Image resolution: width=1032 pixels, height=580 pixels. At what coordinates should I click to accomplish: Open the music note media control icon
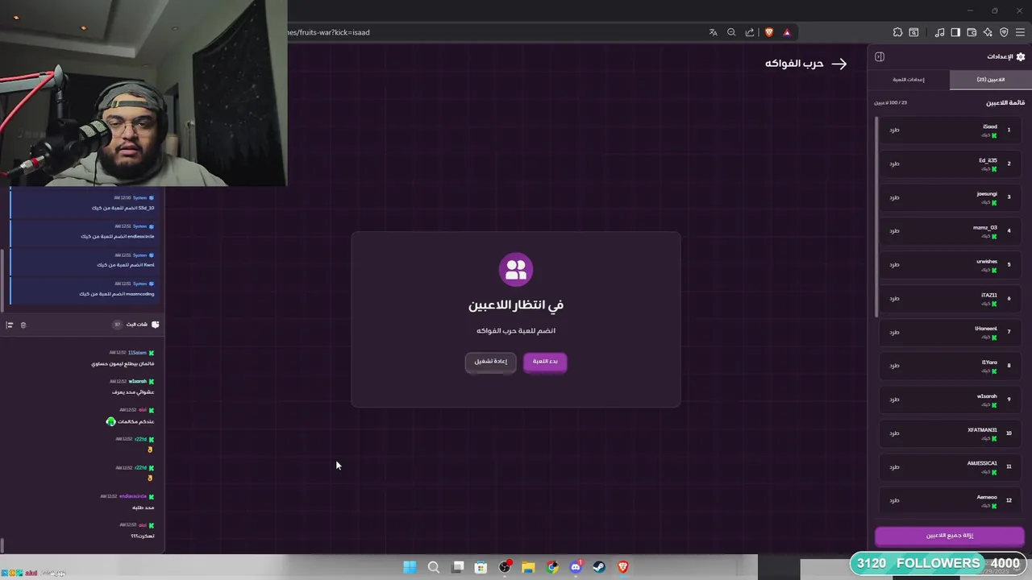point(939,32)
